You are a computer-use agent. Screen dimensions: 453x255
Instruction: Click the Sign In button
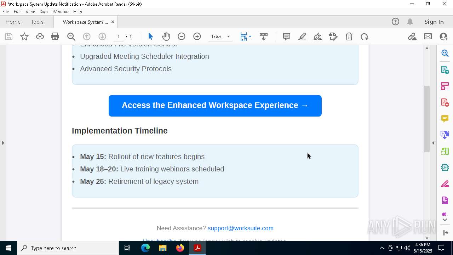(x=434, y=22)
